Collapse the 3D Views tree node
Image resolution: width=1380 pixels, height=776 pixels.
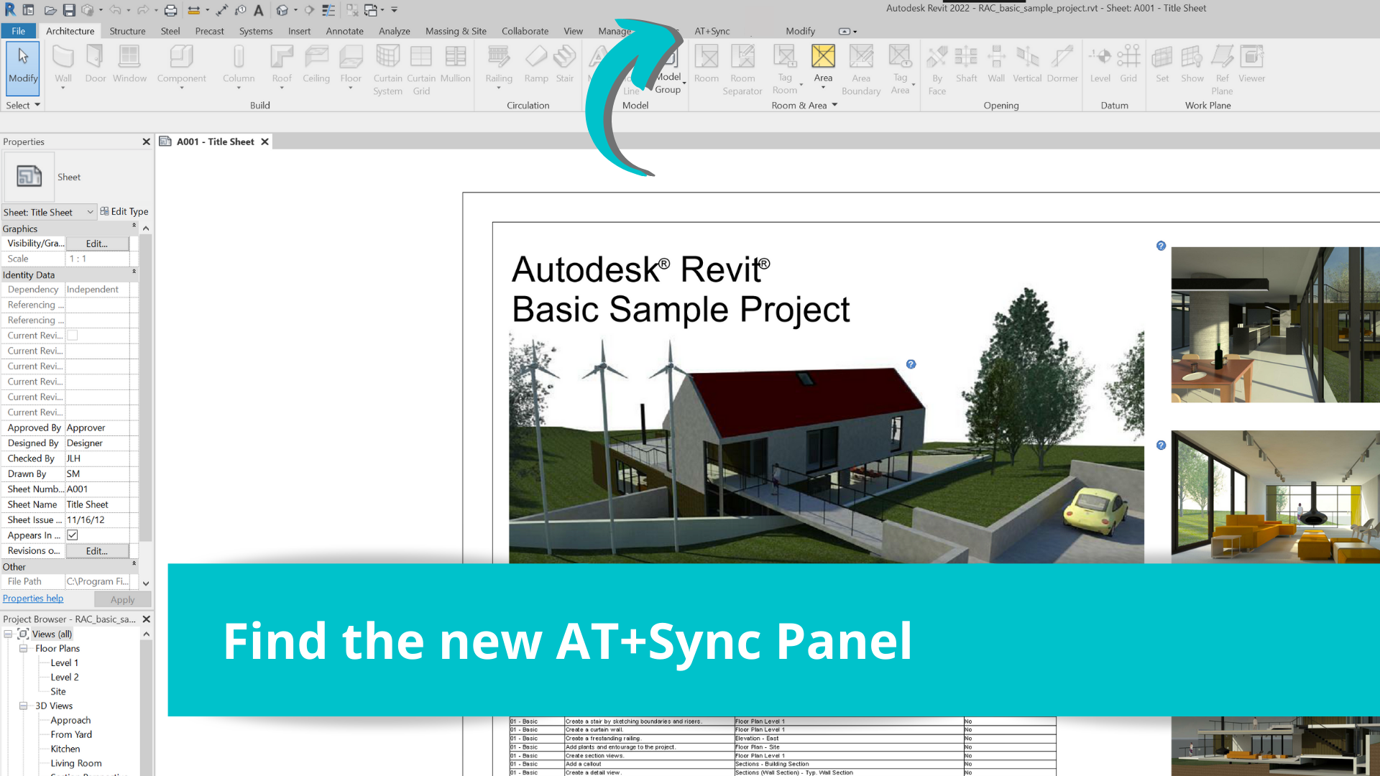[x=23, y=706]
